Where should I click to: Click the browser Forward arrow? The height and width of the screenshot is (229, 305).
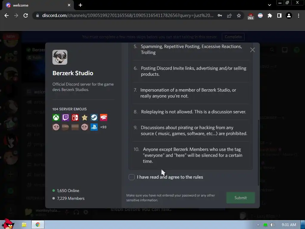pyautogui.click(x=16, y=16)
